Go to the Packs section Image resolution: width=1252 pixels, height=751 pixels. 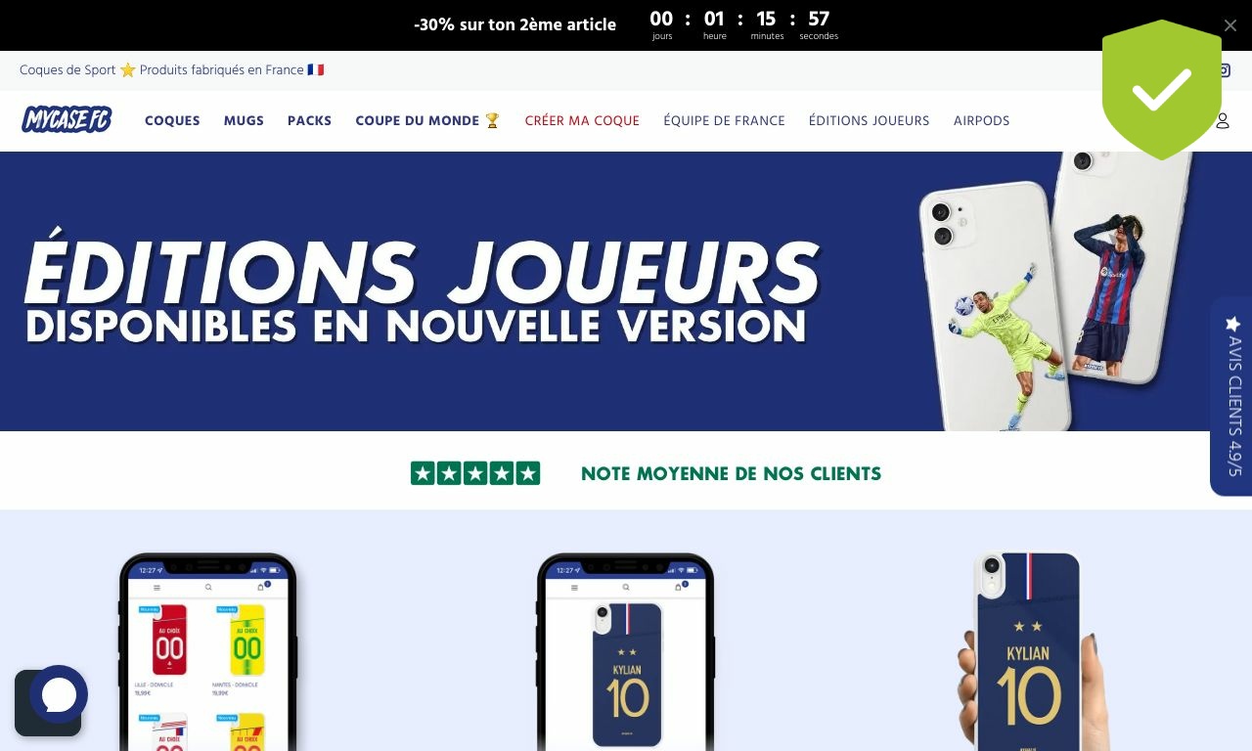(309, 120)
